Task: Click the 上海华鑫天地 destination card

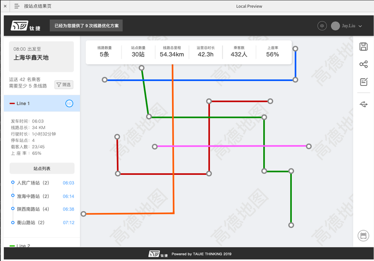Action: pos(42,56)
